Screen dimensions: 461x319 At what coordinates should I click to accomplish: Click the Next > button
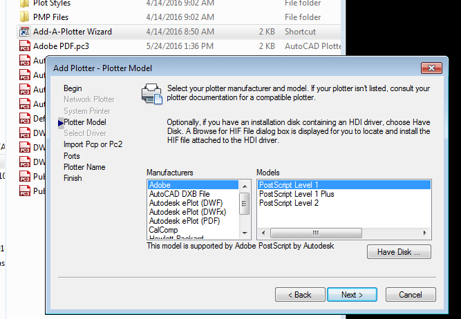pos(352,295)
